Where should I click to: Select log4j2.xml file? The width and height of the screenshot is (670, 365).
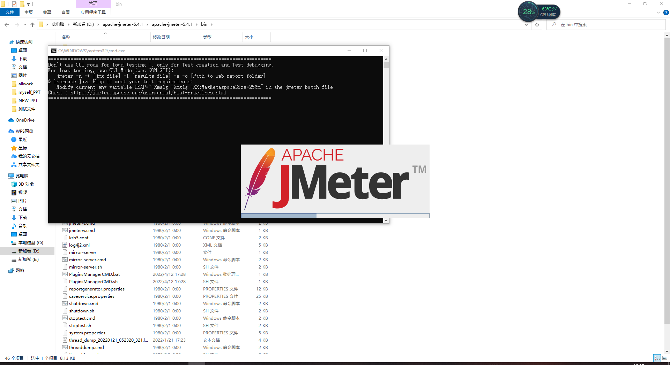click(x=79, y=245)
